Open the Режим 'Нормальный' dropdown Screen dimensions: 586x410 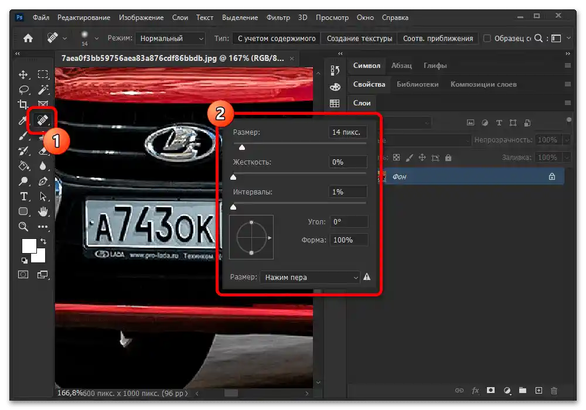171,39
